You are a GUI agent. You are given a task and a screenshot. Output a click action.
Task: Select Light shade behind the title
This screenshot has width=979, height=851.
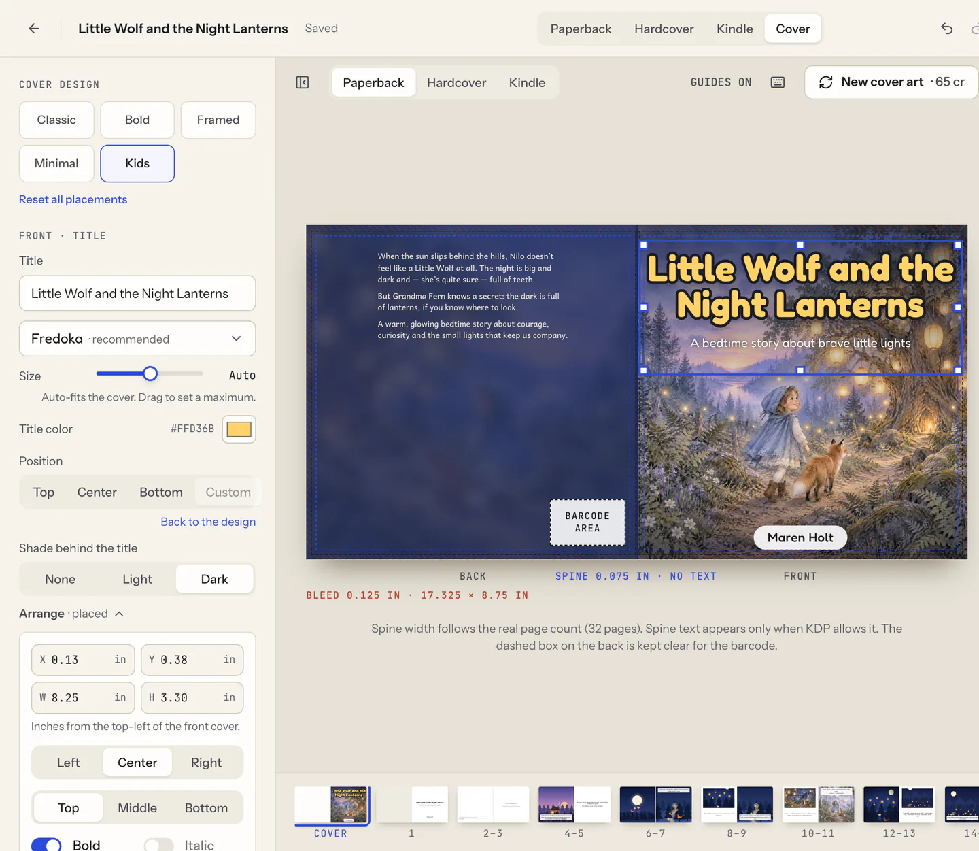[137, 579]
